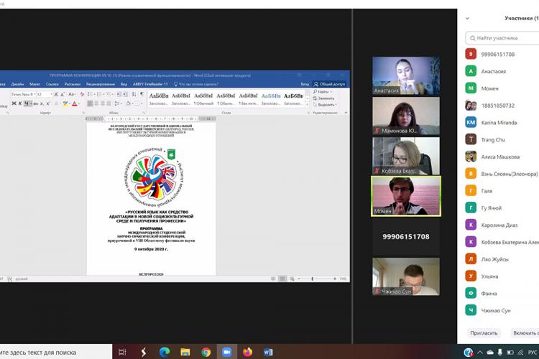Screen dimensions: 539x359
Task: Click the red font color button
Action: (74, 103)
